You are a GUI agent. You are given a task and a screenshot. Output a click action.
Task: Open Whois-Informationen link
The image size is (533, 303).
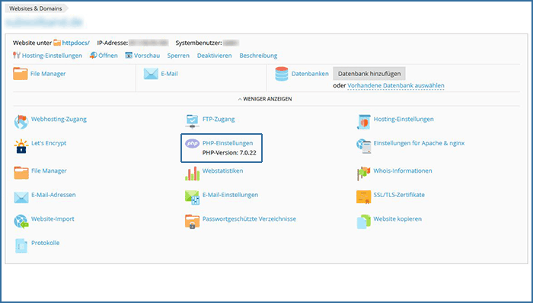tap(403, 171)
